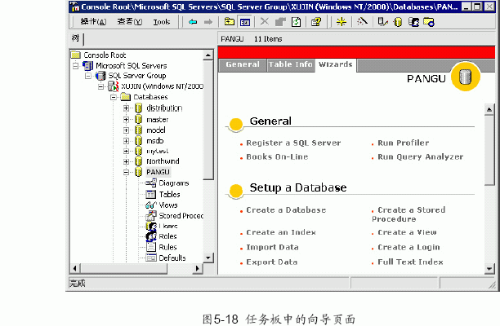Click the Run Query Analyzer link
The width and height of the screenshot is (500, 326).
tap(420, 156)
